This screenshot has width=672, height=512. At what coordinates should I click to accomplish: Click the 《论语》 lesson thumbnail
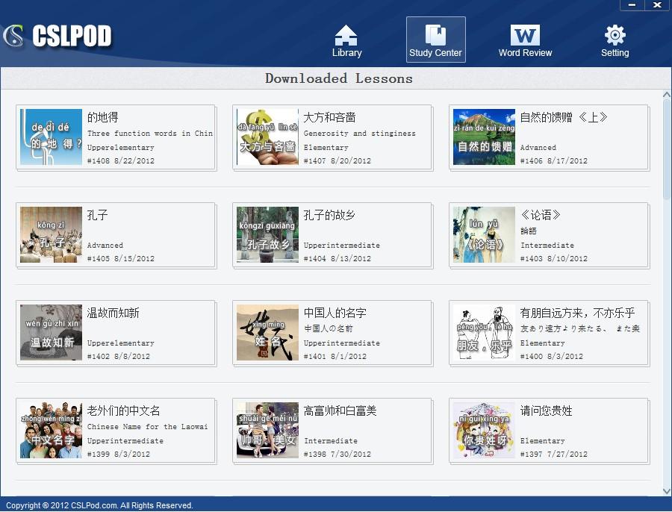click(x=484, y=235)
